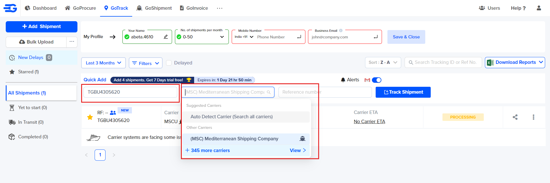Expand the View more carriers chevron

point(304,150)
